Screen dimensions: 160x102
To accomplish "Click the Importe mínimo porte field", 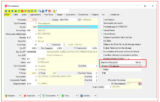I will click(x=130, y=62).
